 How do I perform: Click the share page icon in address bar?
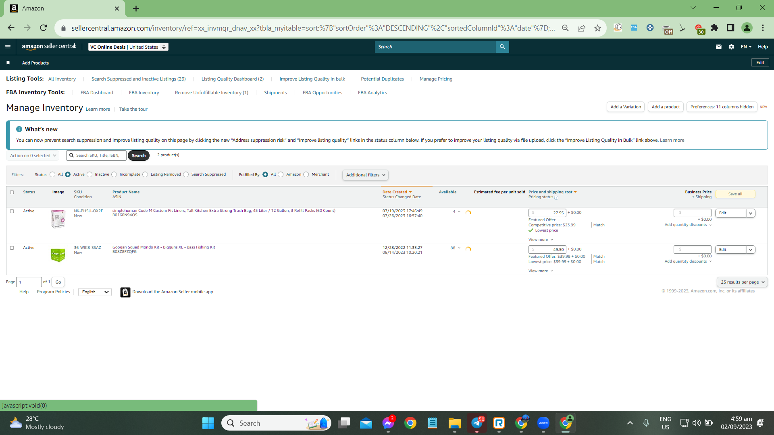(x=581, y=28)
